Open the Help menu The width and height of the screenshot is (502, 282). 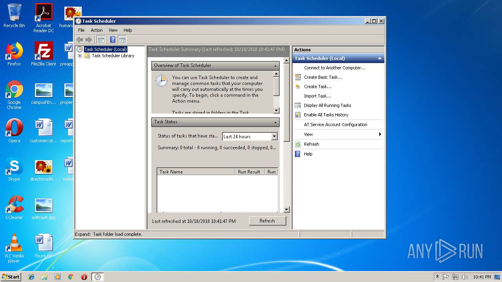pyautogui.click(x=128, y=30)
